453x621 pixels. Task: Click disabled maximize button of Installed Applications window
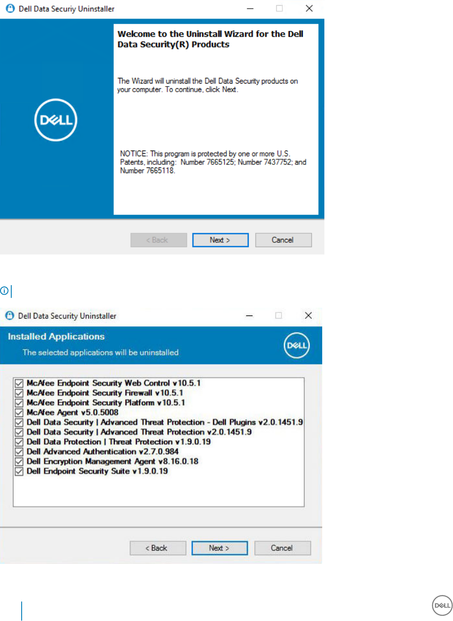point(278,315)
